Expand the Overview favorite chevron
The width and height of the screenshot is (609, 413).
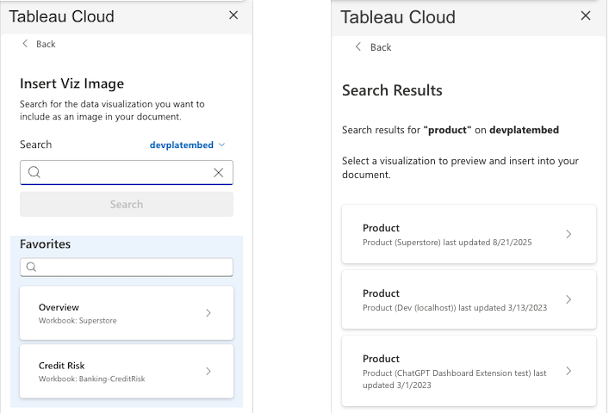(208, 313)
